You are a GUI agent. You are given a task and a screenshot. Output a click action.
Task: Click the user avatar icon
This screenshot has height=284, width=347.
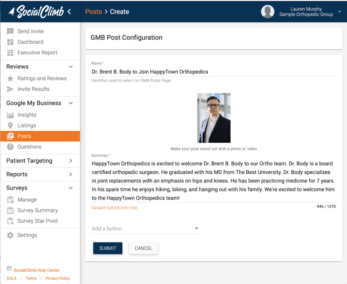pos(268,12)
